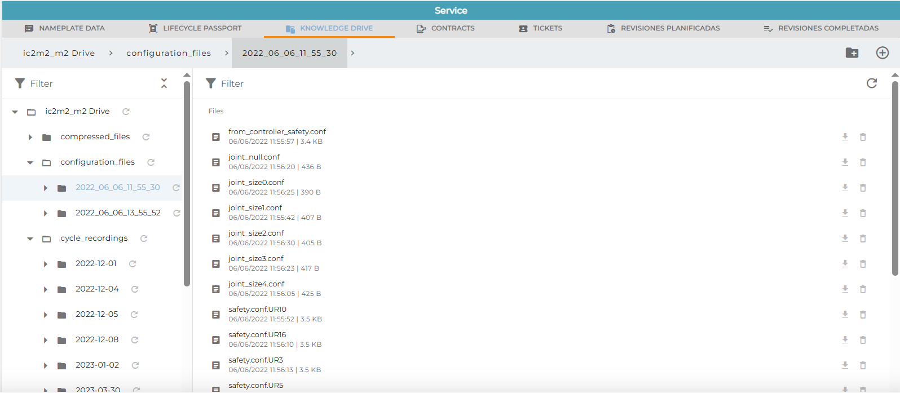Viewport: 900px width, 393px height.
Task: Delete safety.conf.UR10 file
Action: point(863,315)
